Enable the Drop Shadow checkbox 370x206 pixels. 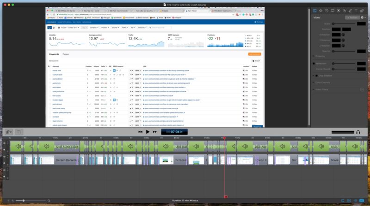(316, 76)
